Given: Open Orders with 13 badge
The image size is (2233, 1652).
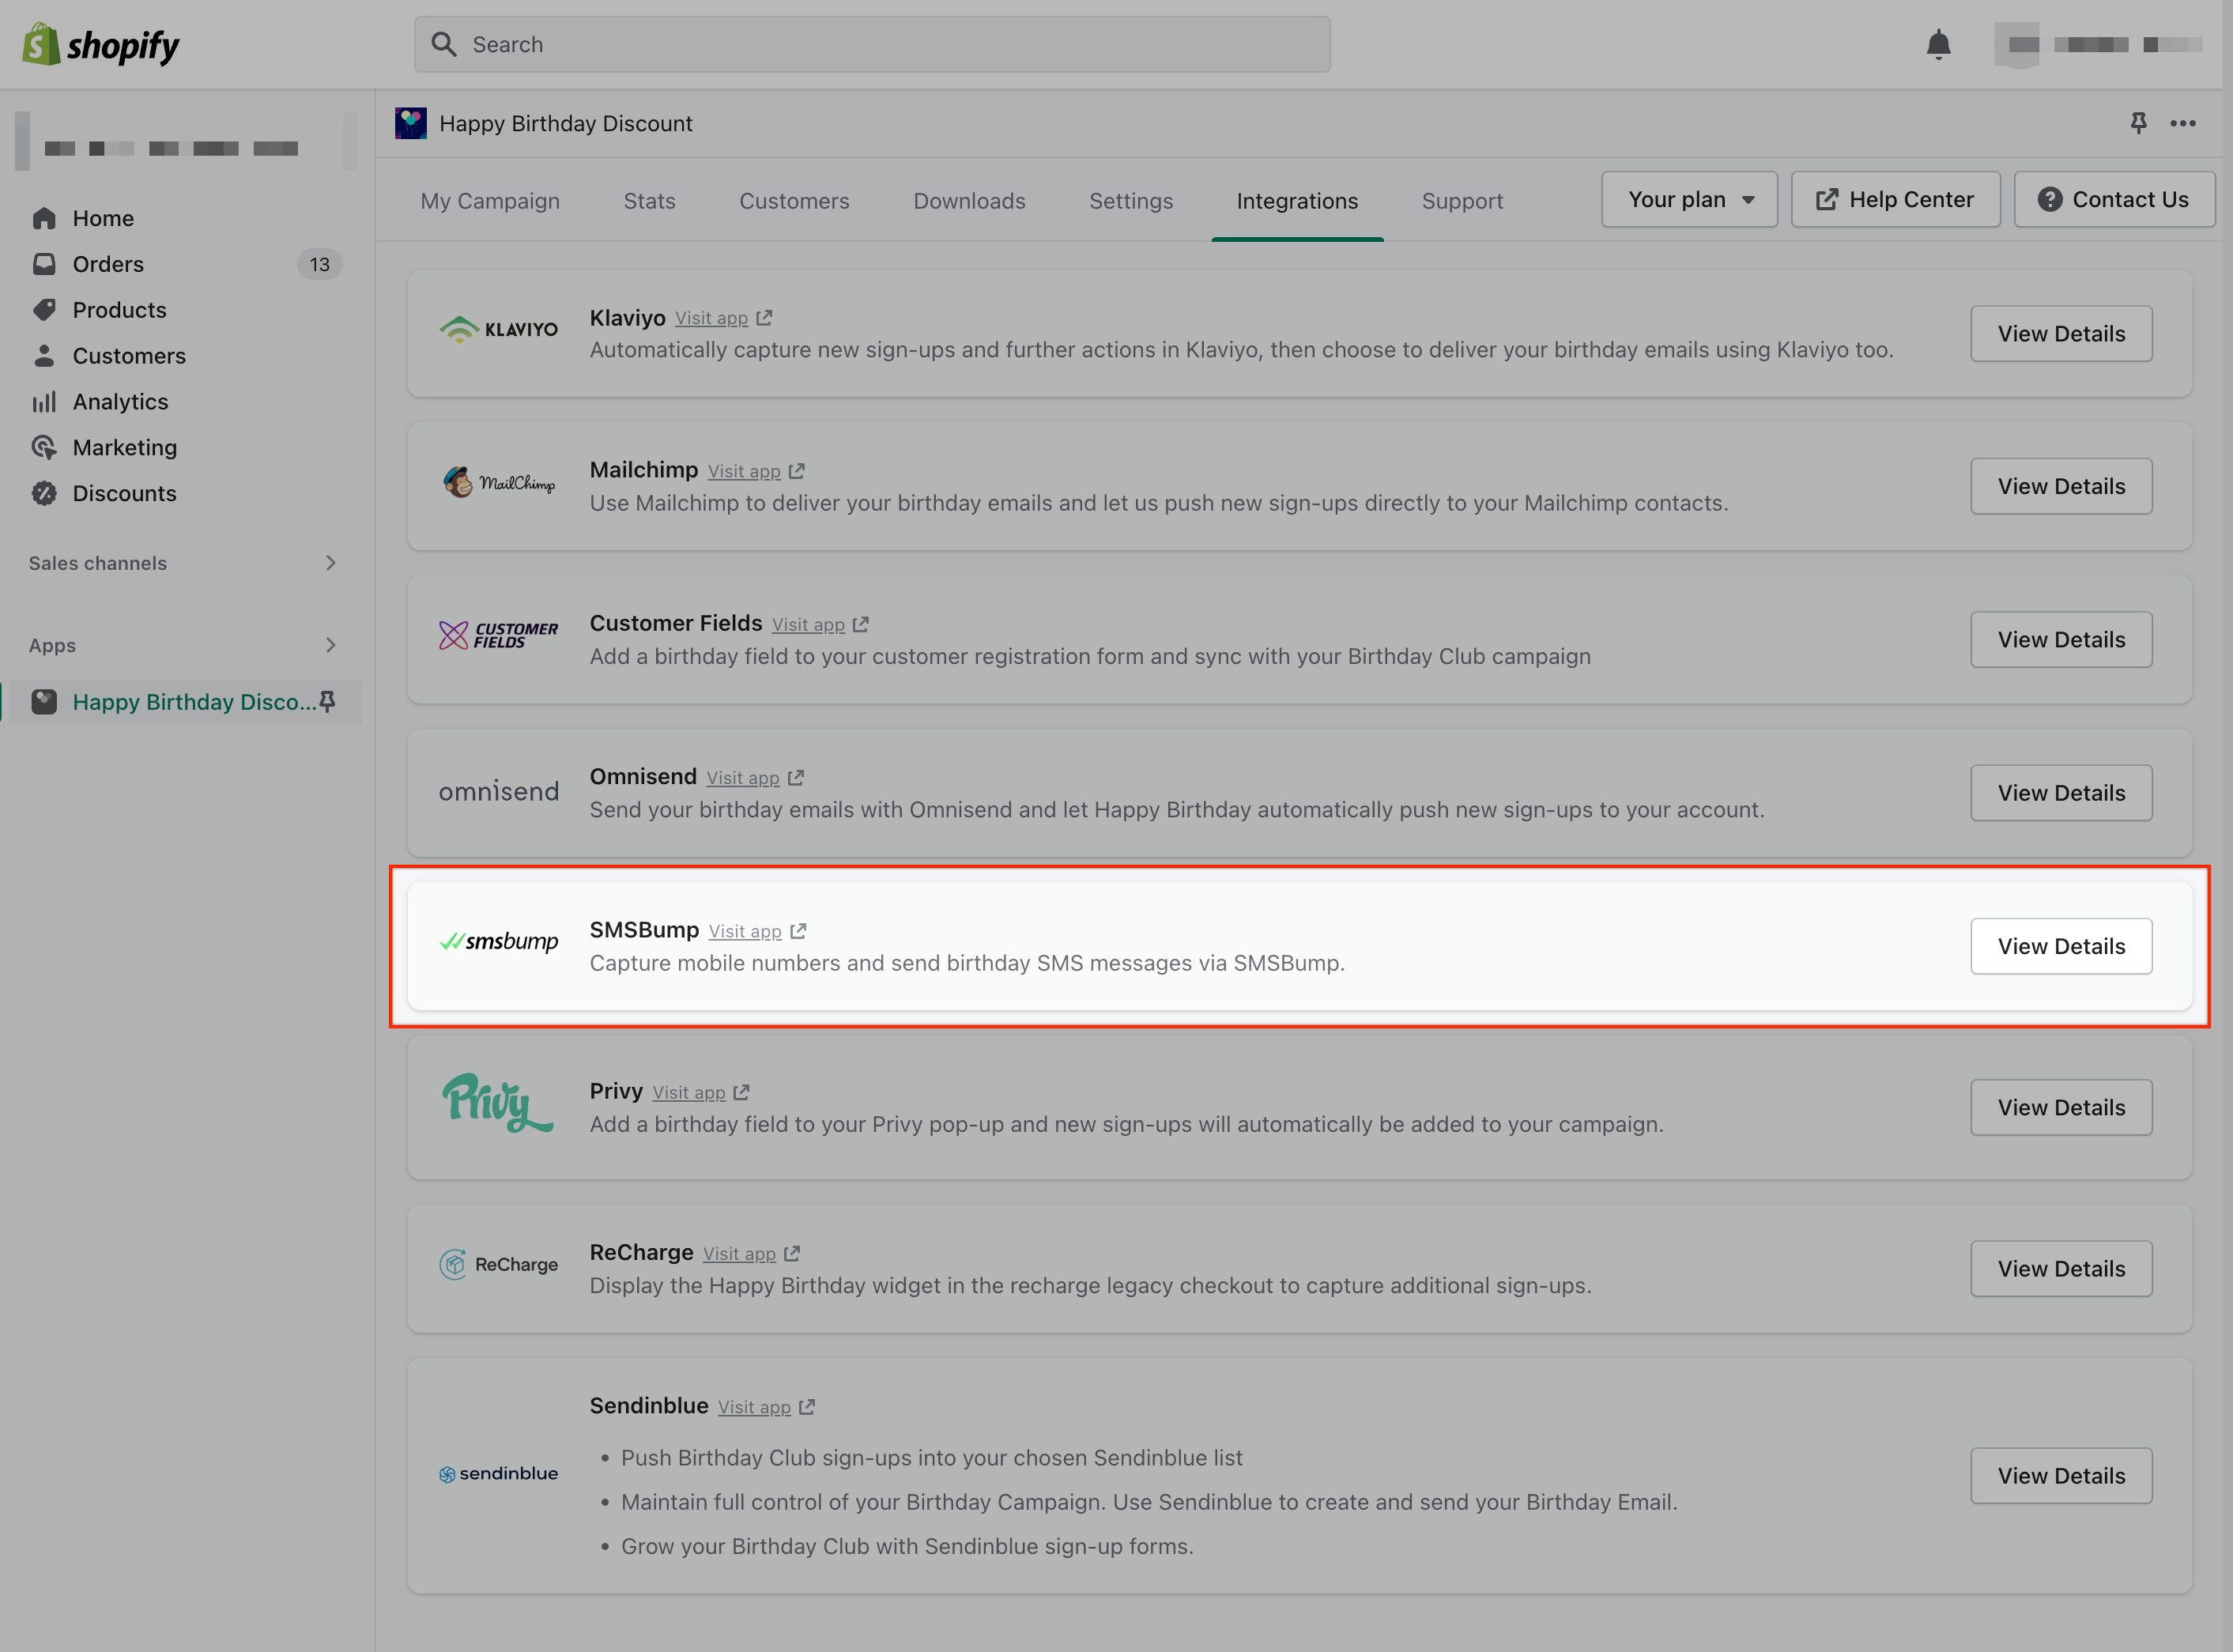Looking at the screenshot, I should pyautogui.click(x=108, y=264).
